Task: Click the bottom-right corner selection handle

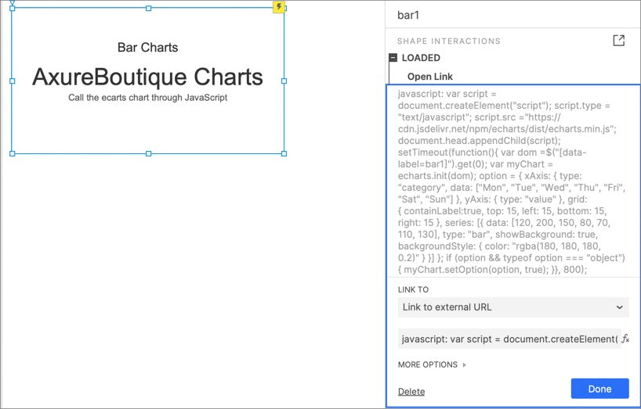Action: click(x=284, y=154)
